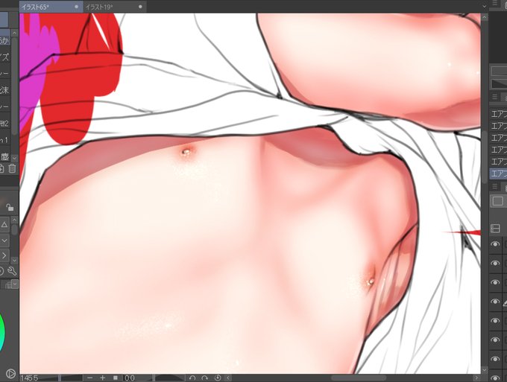Click the brush size preview triangle swatch
Screen dimensions: 507x382
pyautogui.click(x=499, y=83)
